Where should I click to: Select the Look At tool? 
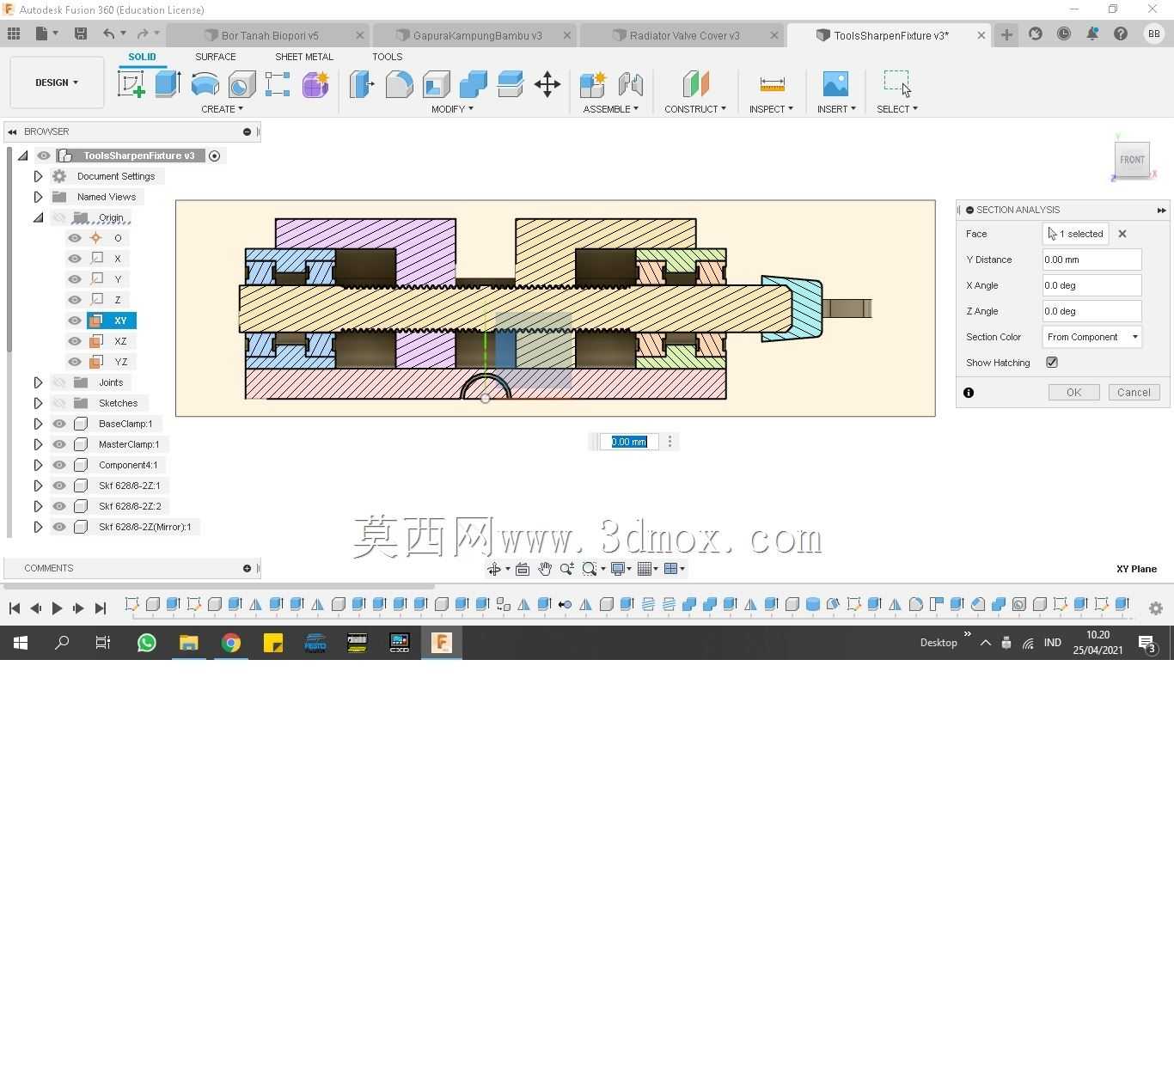523,569
